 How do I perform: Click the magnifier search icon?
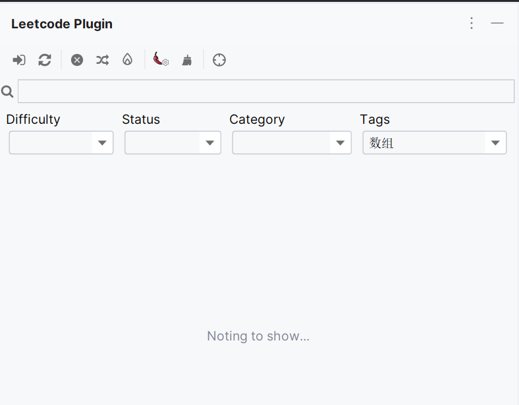coord(7,92)
